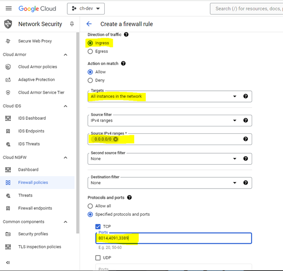Screen dimensions: 283x271
Task: Choose the Deny action radio button
Action: [90, 81]
